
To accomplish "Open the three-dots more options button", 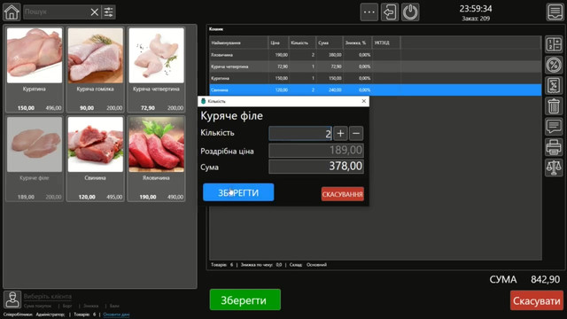I will pyautogui.click(x=369, y=12).
